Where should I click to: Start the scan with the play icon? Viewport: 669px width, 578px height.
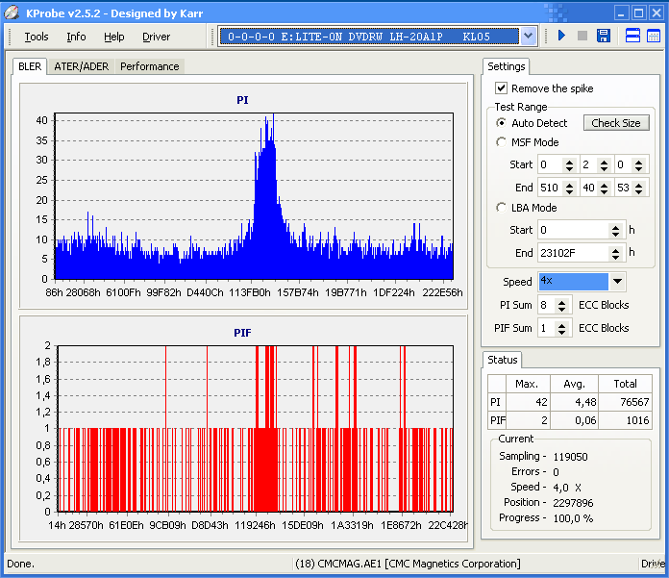pyautogui.click(x=561, y=37)
